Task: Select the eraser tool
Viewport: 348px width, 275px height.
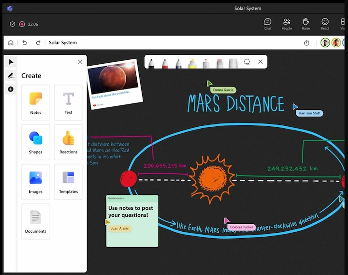Action: [x=220, y=63]
